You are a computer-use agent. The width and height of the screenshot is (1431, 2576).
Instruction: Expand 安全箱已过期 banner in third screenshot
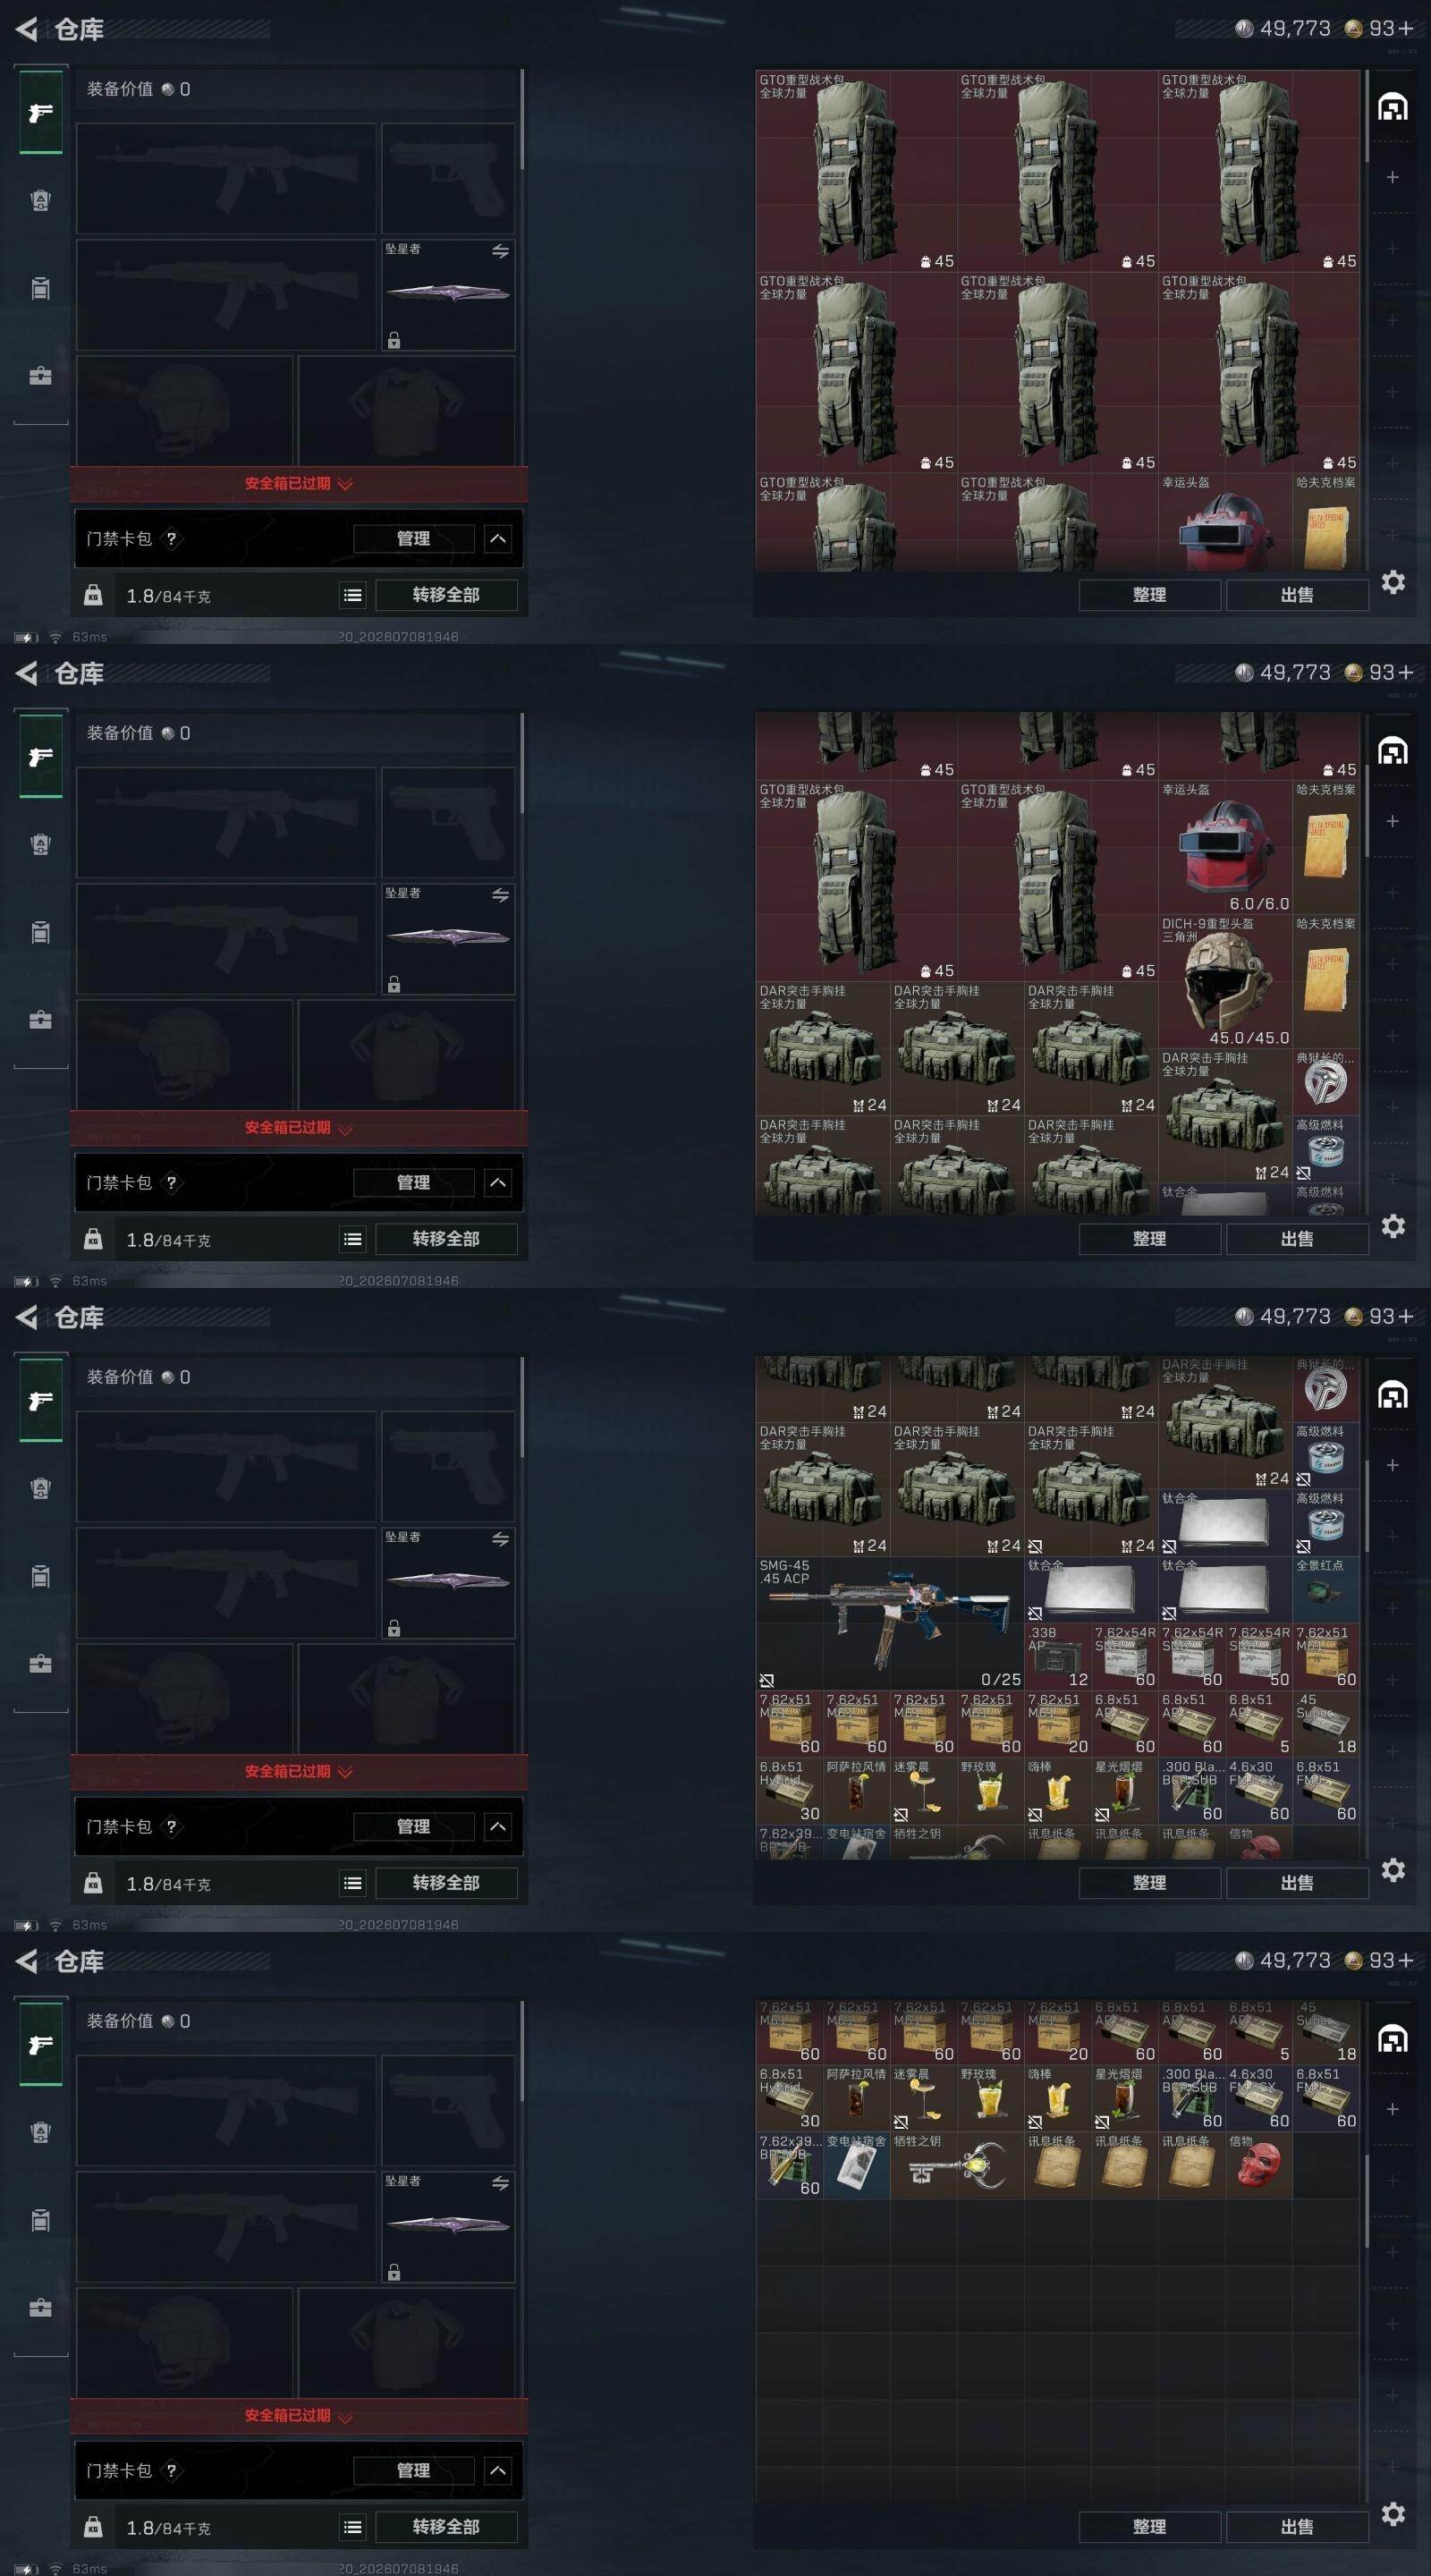point(299,1772)
